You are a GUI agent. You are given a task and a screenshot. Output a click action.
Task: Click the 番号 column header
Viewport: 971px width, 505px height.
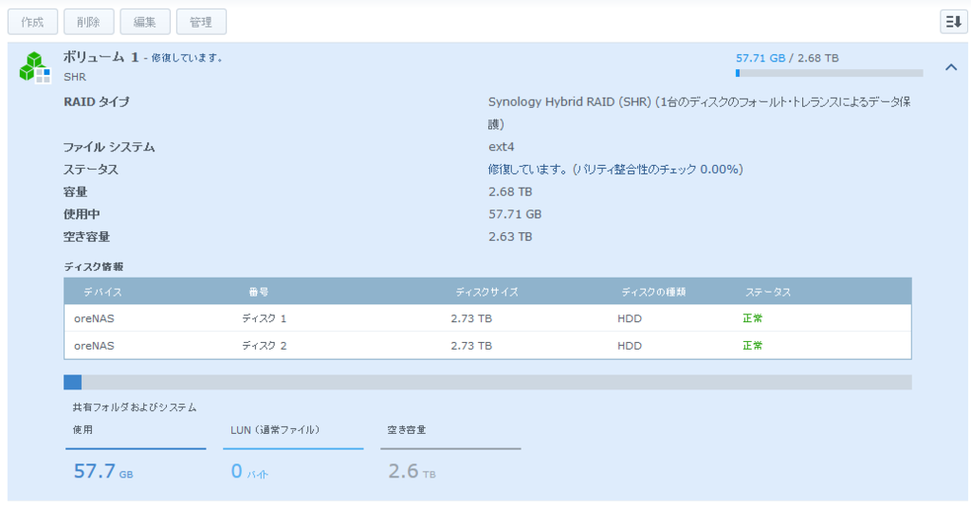tap(258, 292)
